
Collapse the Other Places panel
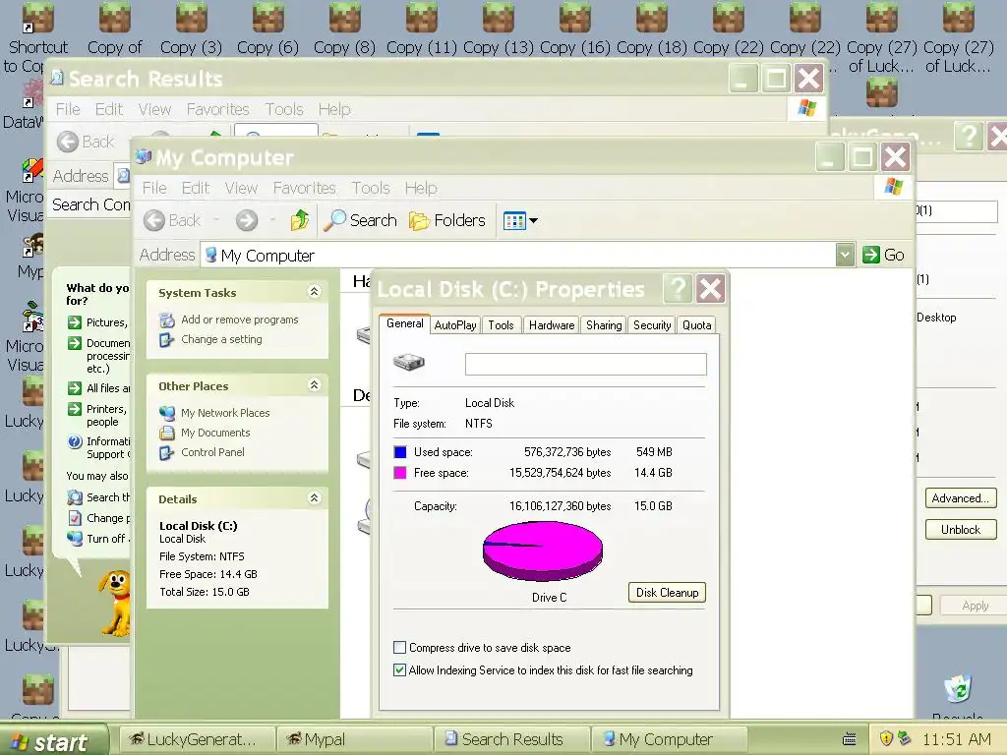314,385
